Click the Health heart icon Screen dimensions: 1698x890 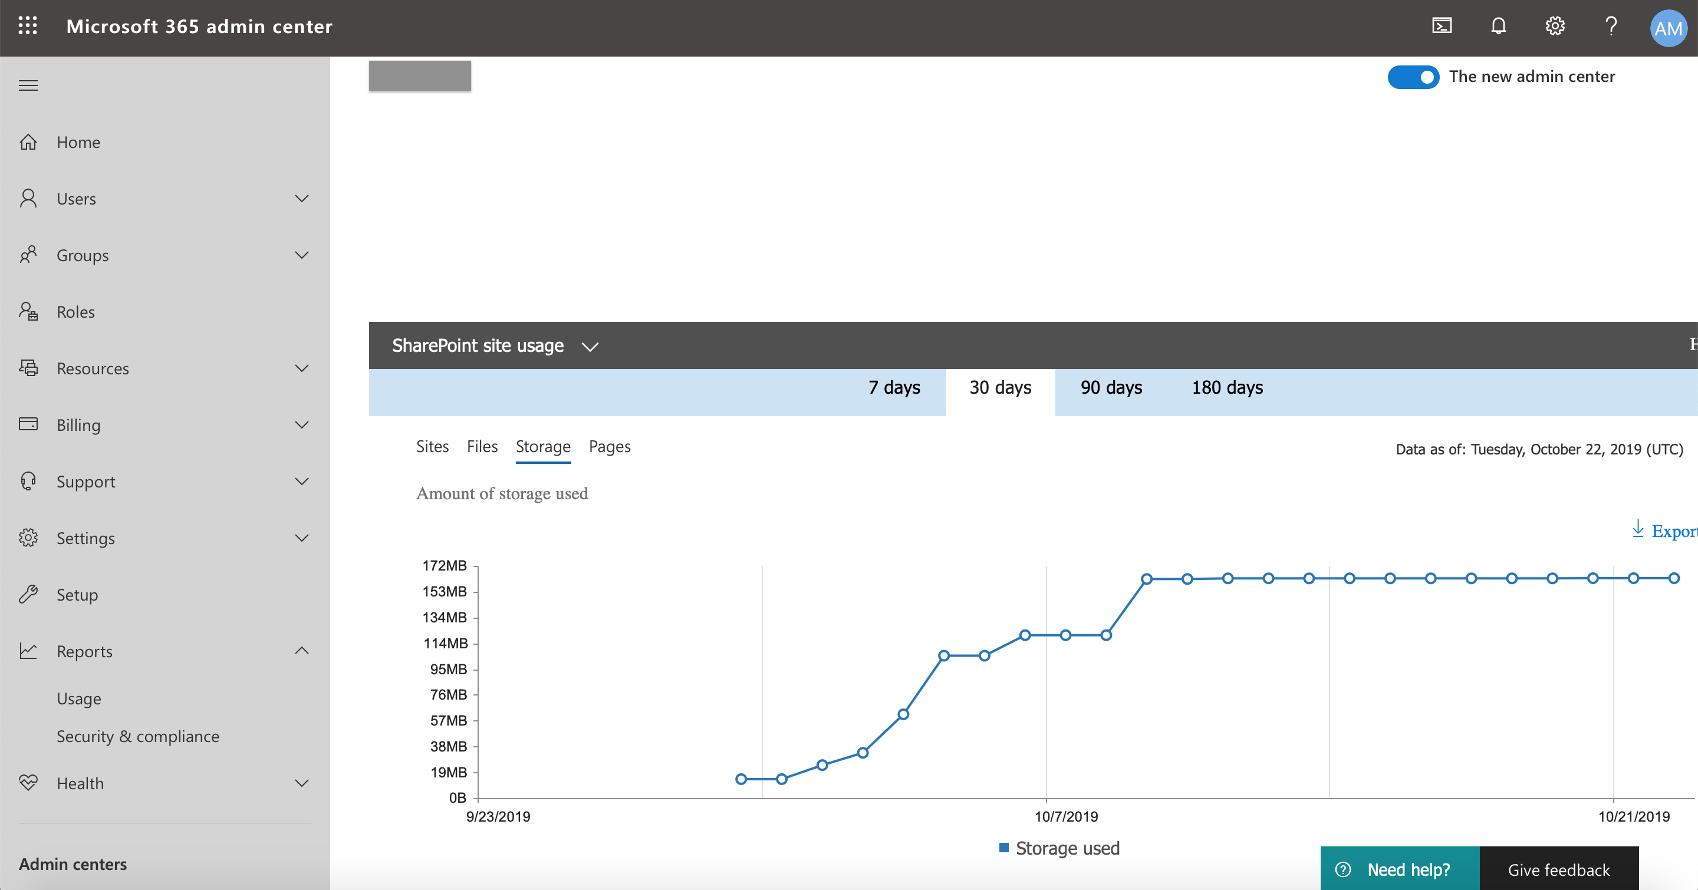click(x=28, y=783)
